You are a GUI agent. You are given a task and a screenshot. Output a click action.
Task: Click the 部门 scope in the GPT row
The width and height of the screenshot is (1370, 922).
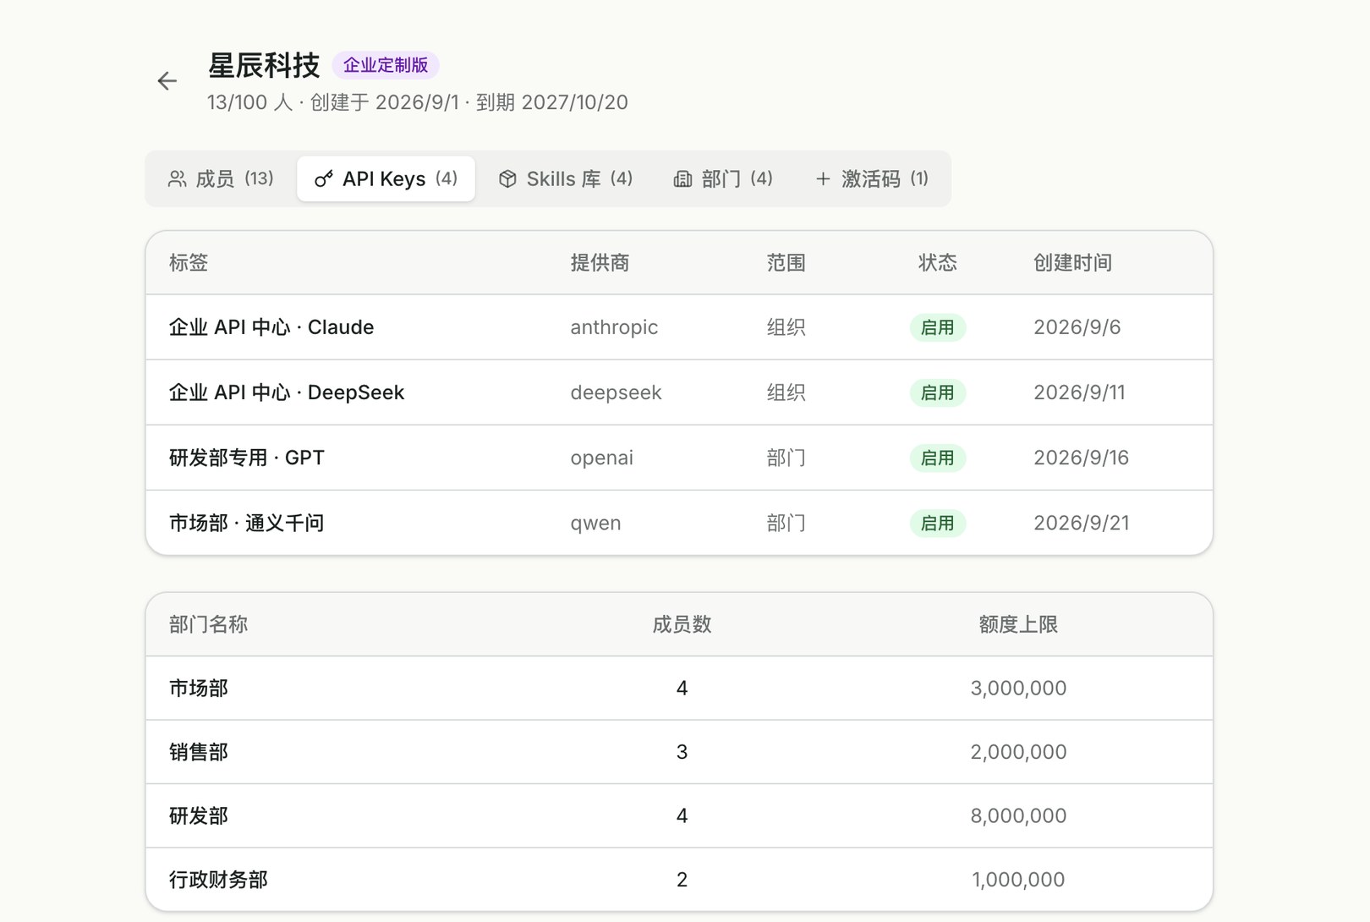[786, 458]
